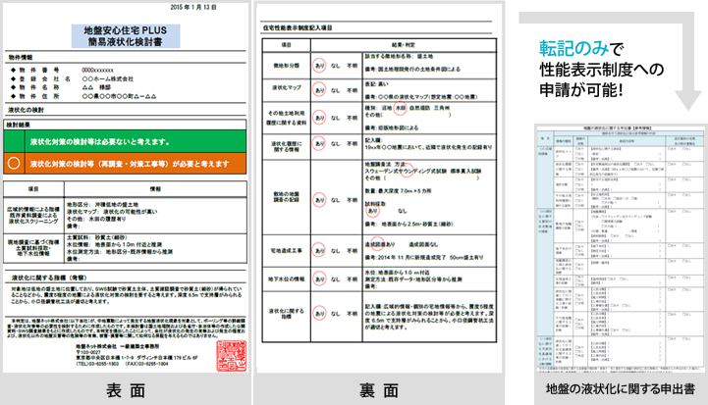Screen dimensions: 708x405
Task: Select the 登録会社名 value ○○ホーム株式会社
Action: [107, 78]
